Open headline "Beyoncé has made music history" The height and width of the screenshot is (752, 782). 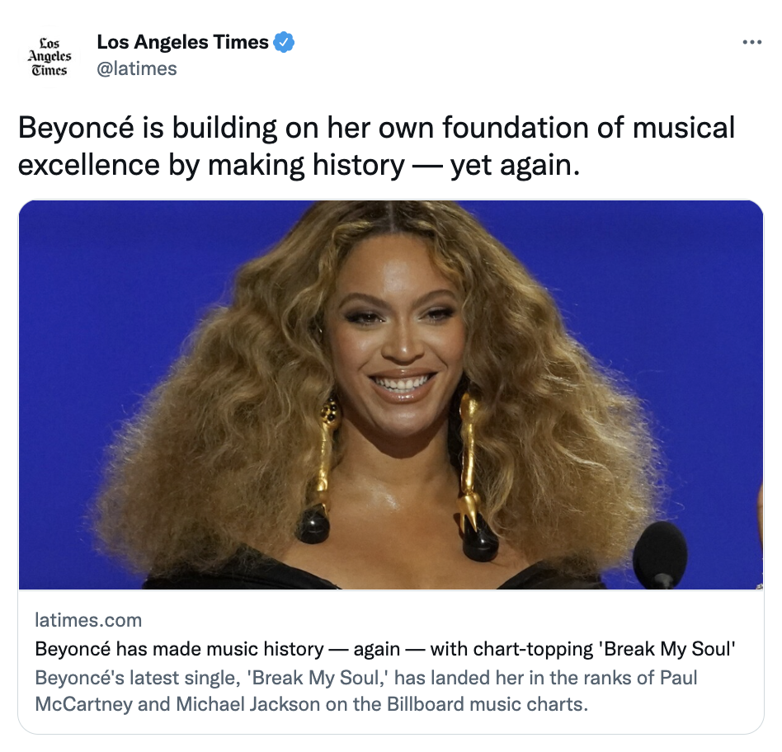[180, 649]
